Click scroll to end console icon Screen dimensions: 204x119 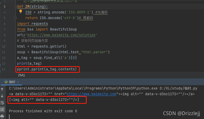click(x=2, y=109)
